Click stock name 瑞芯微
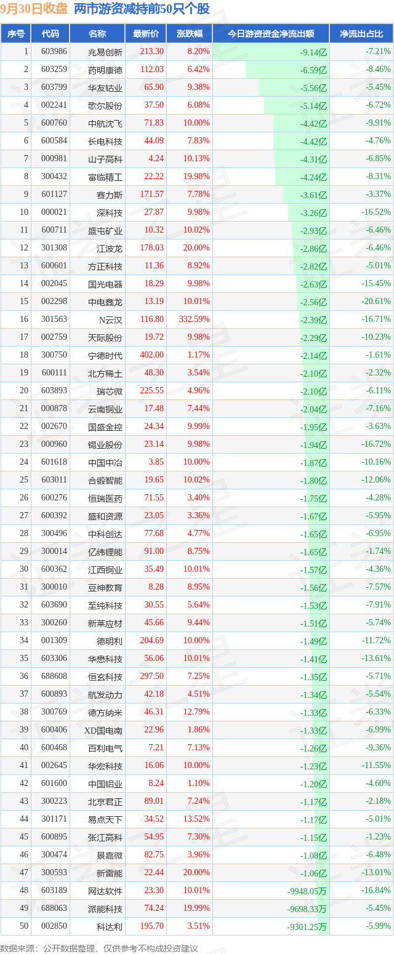This screenshot has width=394, height=954. 110,391
